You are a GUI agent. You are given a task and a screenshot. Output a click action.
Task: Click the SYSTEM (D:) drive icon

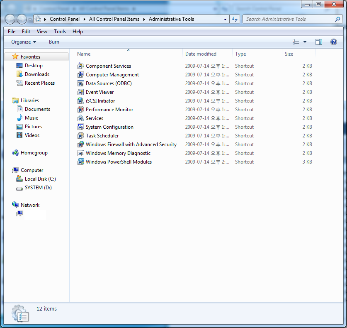click(x=19, y=188)
